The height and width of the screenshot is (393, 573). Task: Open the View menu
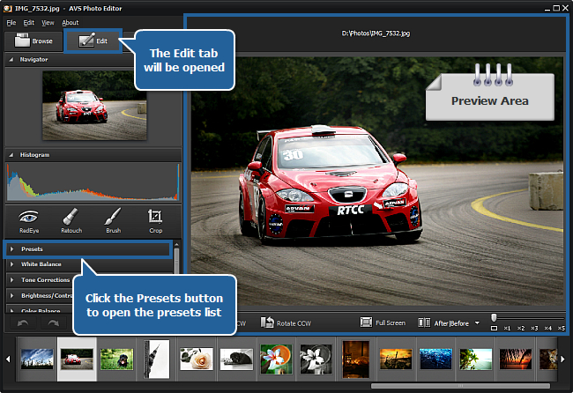coord(48,23)
